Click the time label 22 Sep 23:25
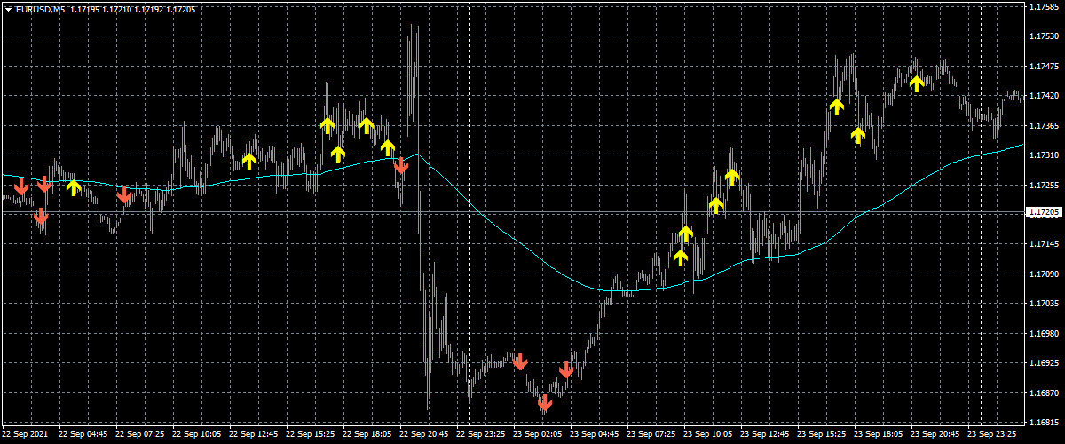 pyautogui.click(x=480, y=435)
